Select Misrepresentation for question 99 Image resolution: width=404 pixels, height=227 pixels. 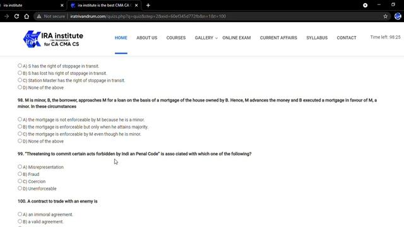(x=20, y=166)
